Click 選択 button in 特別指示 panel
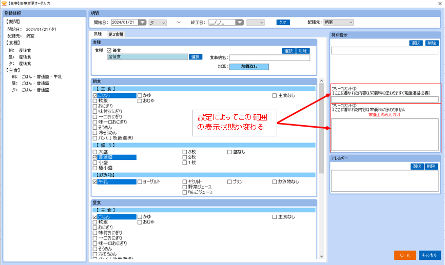 click(416, 43)
